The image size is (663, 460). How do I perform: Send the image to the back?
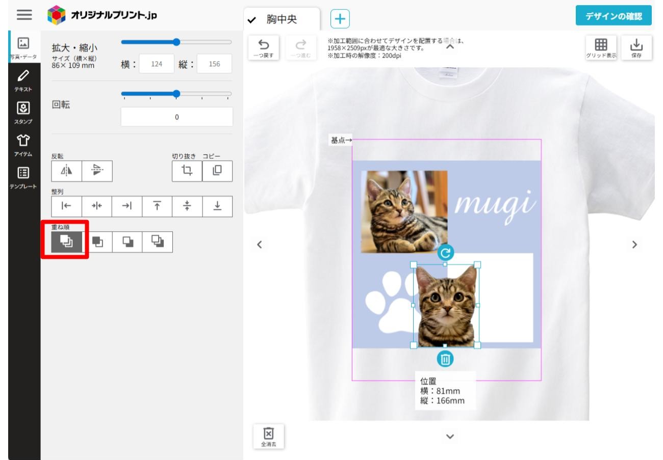[x=157, y=242]
